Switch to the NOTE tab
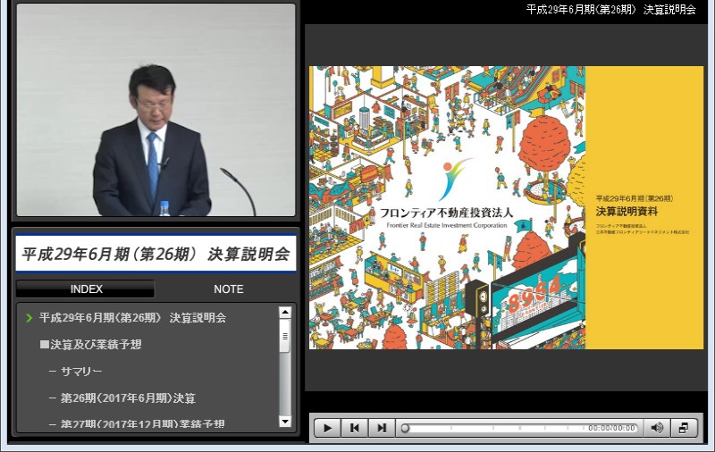 tap(229, 289)
